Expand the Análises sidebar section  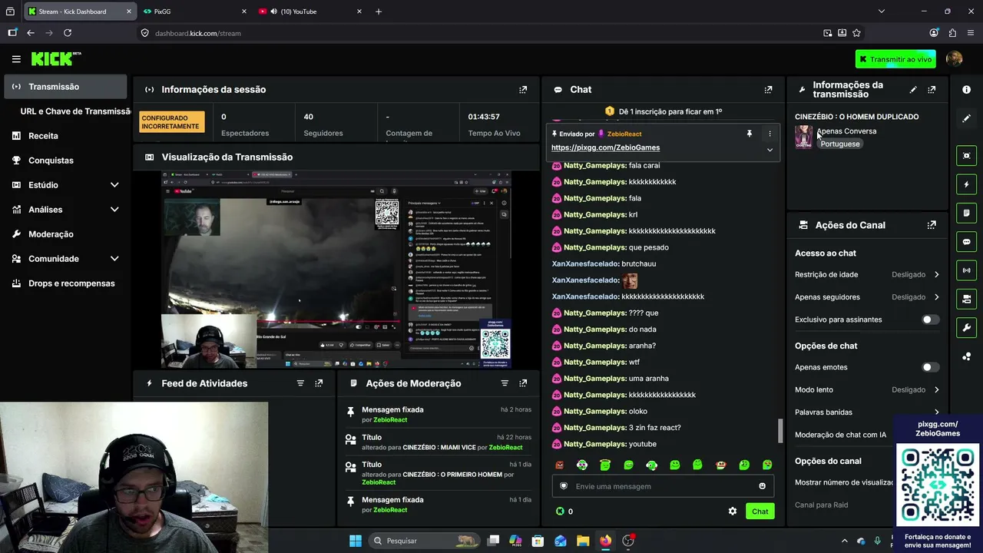tap(114, 210)
